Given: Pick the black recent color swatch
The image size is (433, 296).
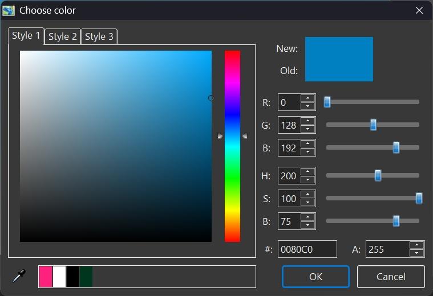Looking at the screenshot, I should (72, 277).
